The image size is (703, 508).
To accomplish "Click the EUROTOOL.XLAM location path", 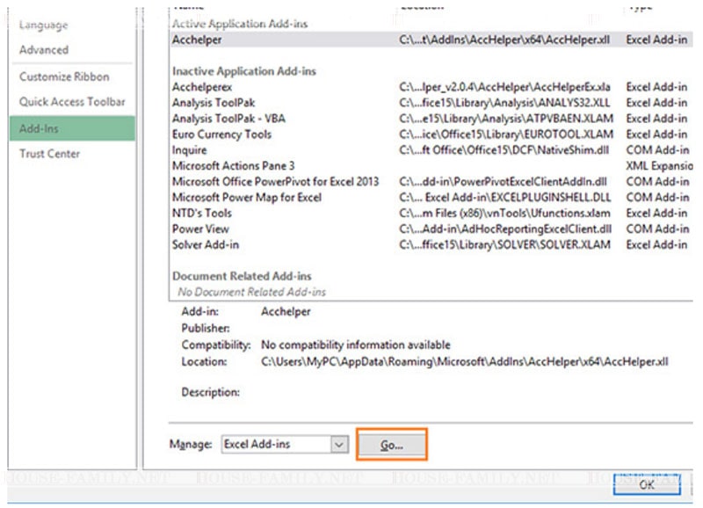I will point(506,134).
